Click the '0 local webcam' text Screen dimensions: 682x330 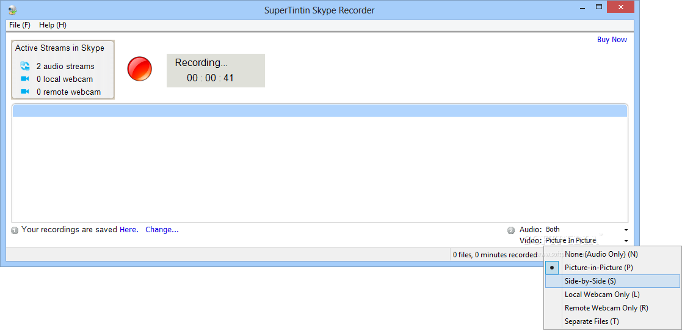64,79
